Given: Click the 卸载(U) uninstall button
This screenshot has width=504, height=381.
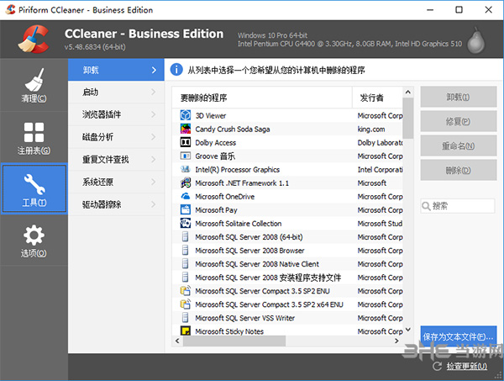Looking at the screenshot, I should (x=459, y=97).
